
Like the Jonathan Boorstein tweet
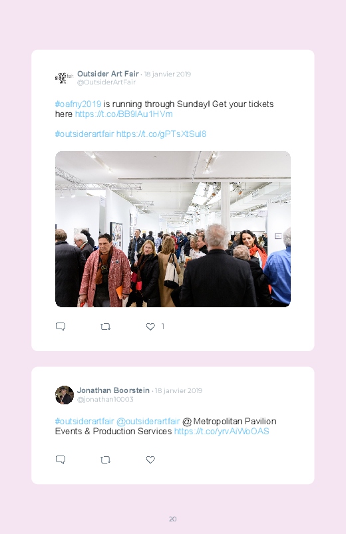[150, 460]
